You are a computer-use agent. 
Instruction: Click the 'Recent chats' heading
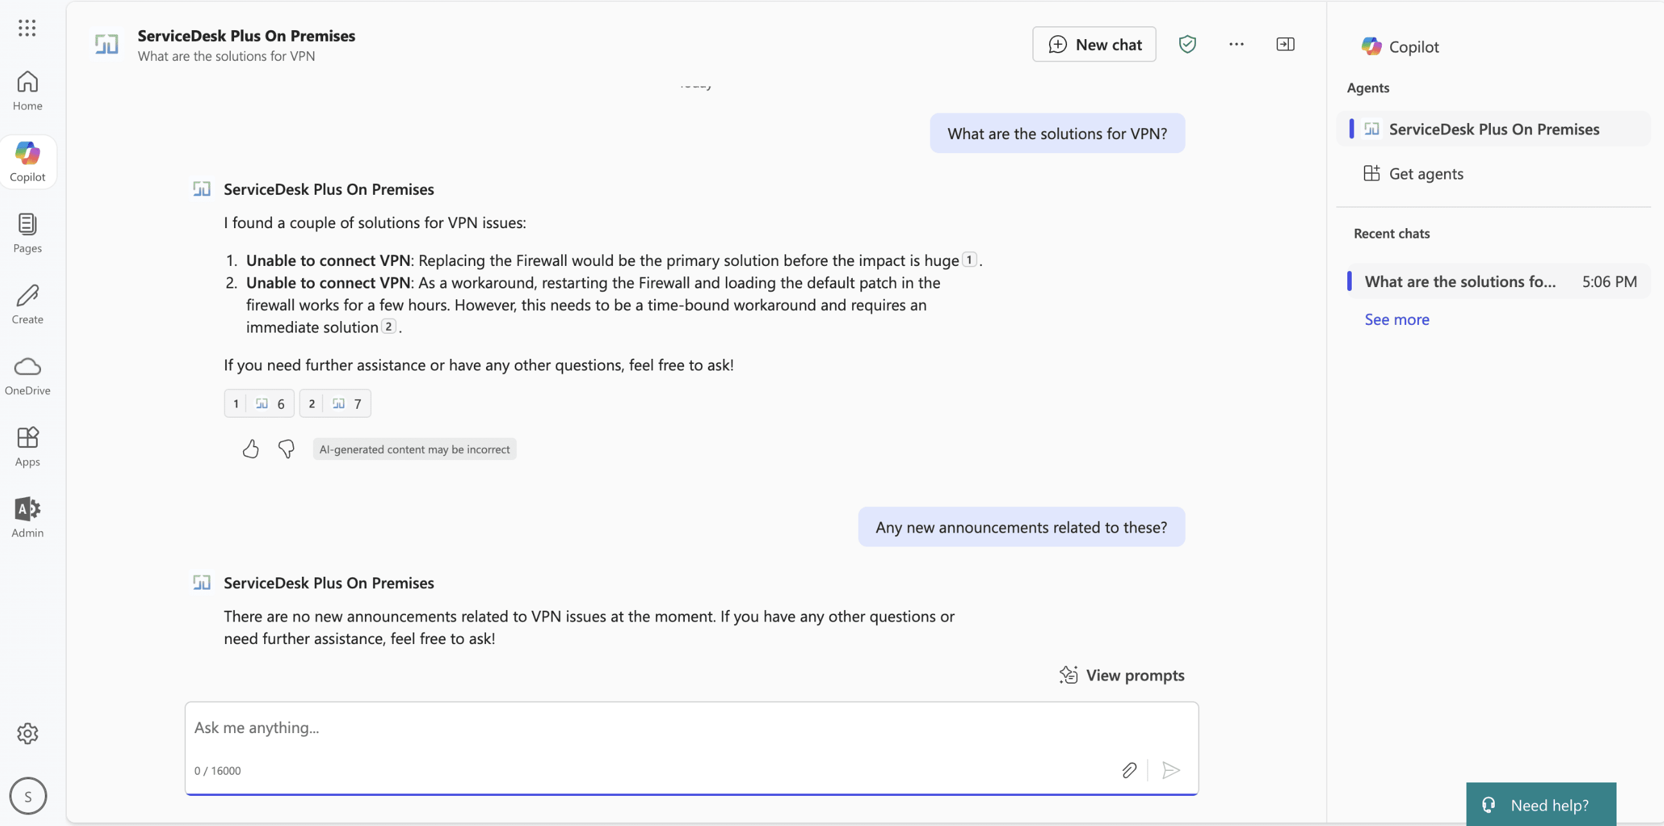(1391, 234)
